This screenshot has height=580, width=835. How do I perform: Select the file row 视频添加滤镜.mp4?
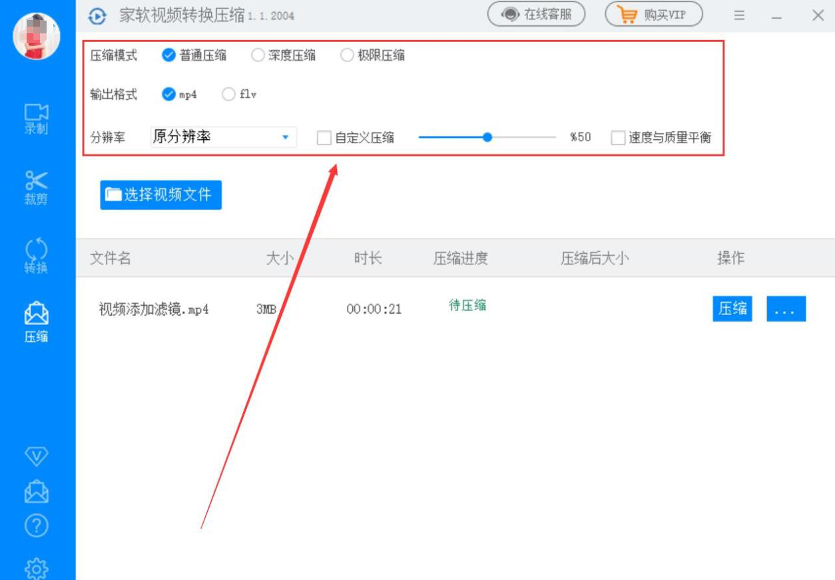pyautogui.click(x=455, y=309)
